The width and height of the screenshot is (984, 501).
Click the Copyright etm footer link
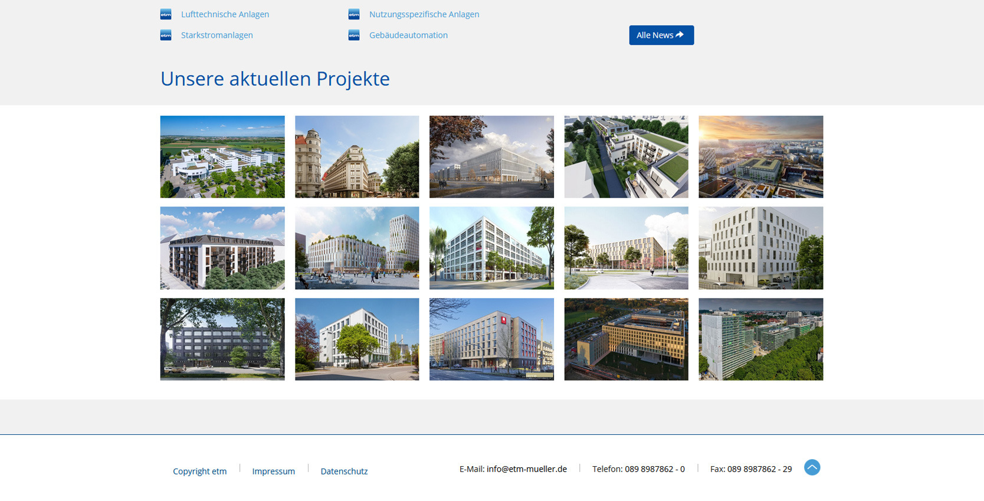[199, 471]
